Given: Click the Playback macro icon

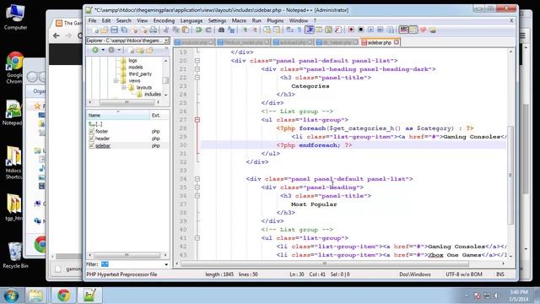Looking at the screenshot, I should (x=370, y=30).
